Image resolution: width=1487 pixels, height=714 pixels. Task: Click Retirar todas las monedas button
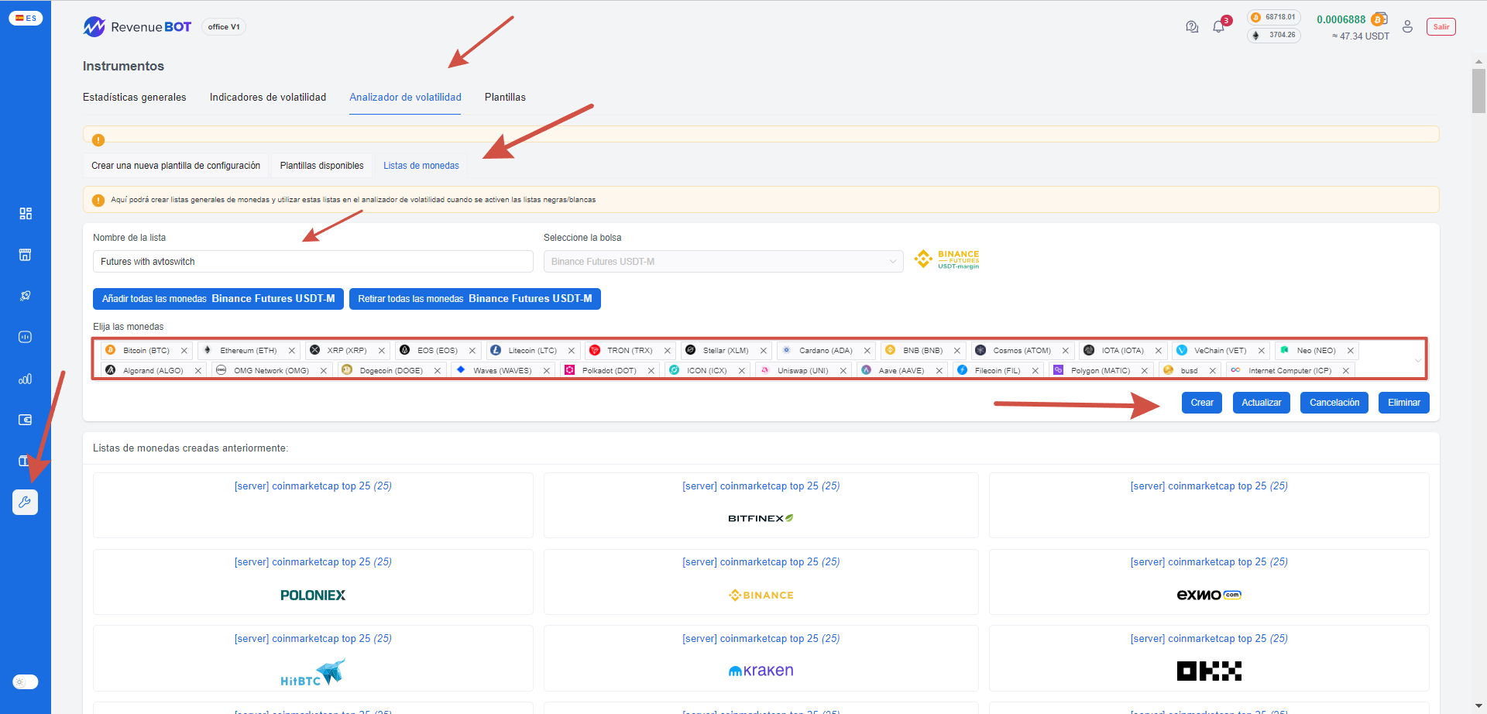(475, 299)
